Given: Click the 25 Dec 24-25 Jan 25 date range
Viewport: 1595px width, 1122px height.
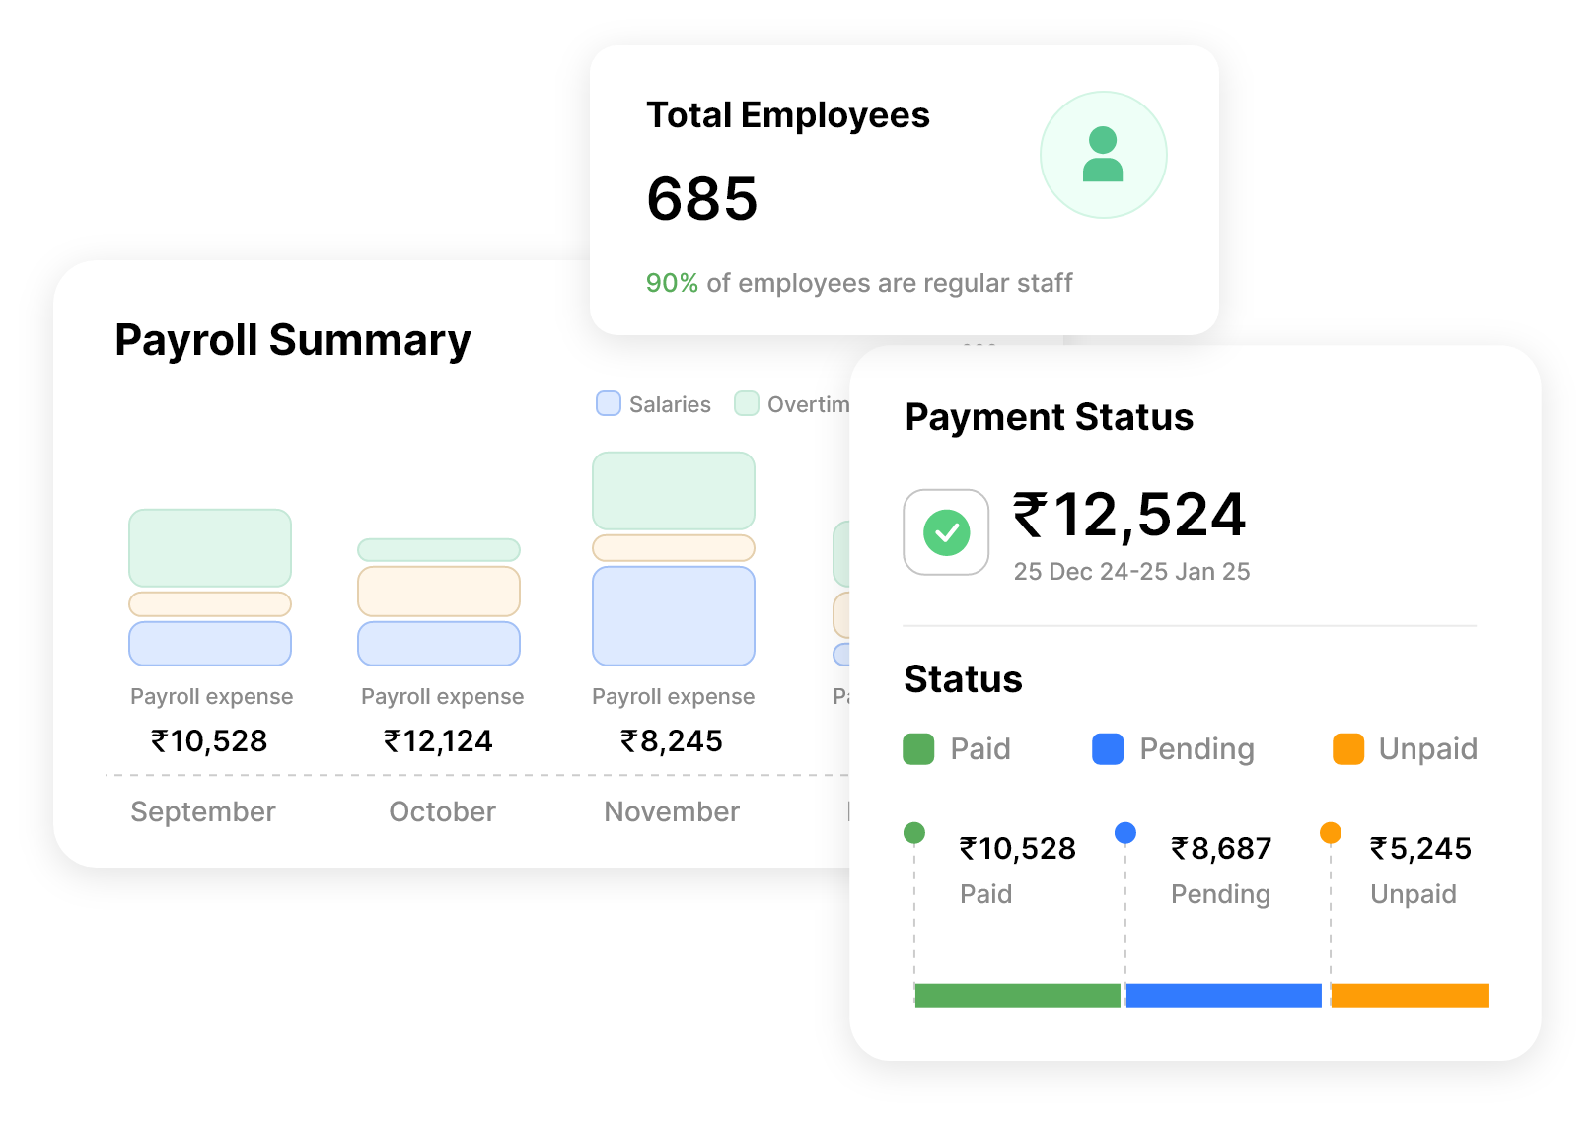Looking at the screenshot, I should [x=1131, y=572].
